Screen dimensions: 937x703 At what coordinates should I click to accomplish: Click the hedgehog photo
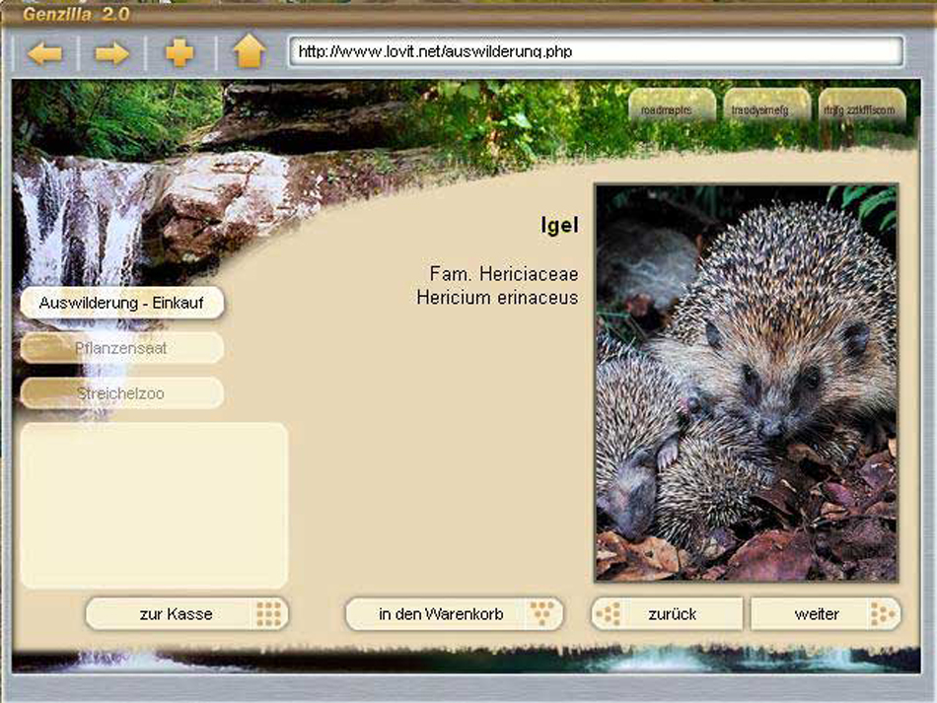pos(747,383)
